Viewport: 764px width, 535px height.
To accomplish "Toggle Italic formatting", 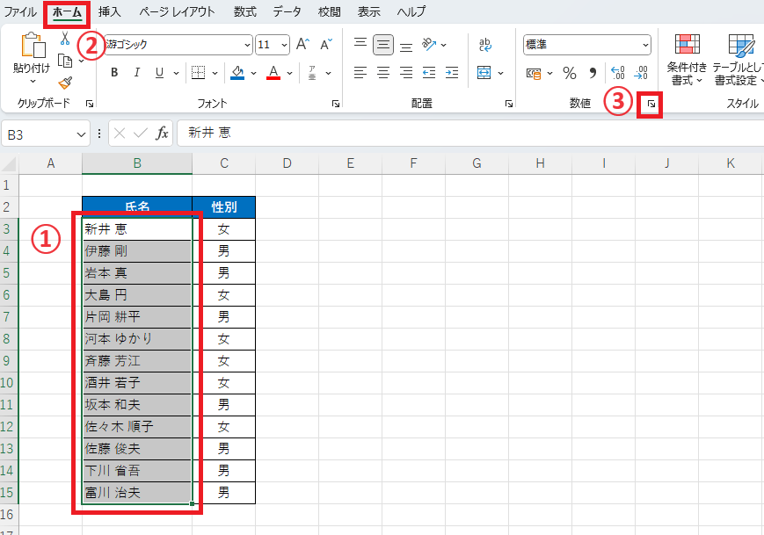I will pos(137,73).
